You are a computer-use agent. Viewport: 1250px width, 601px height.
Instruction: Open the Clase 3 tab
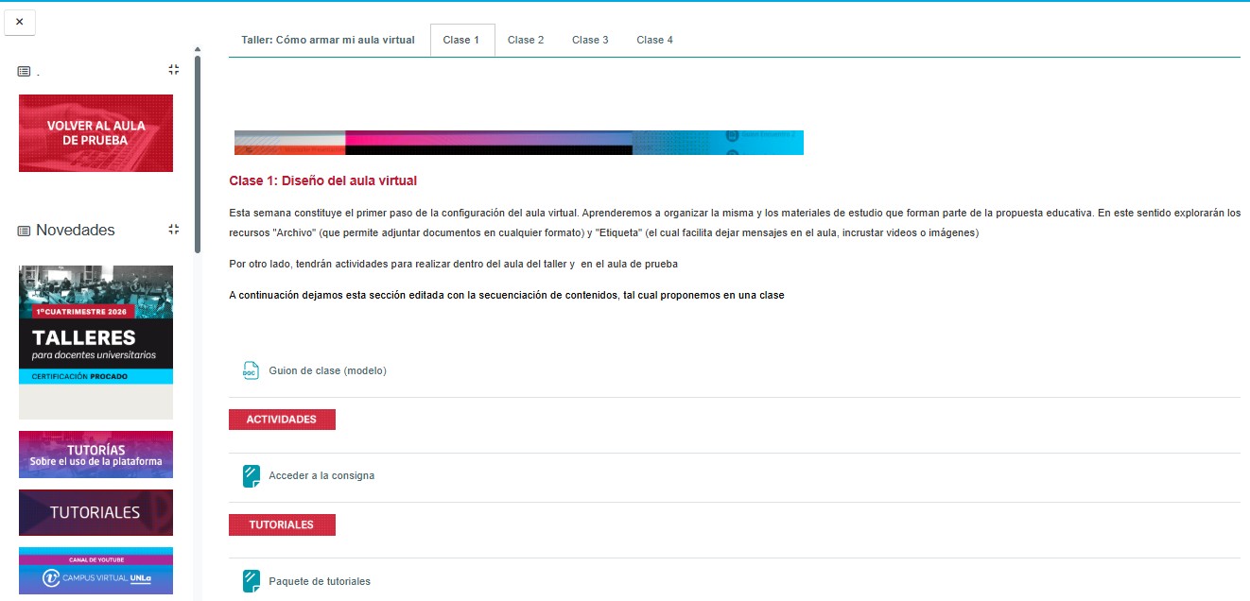[590, 41]
